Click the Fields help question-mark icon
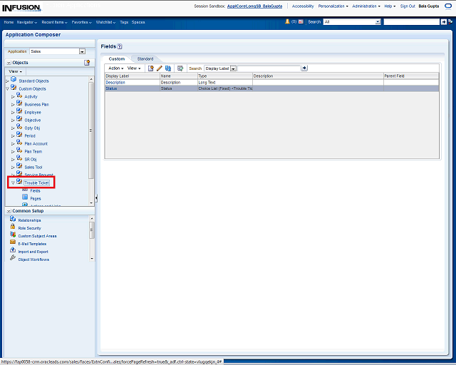 click(x=120, y=46)
